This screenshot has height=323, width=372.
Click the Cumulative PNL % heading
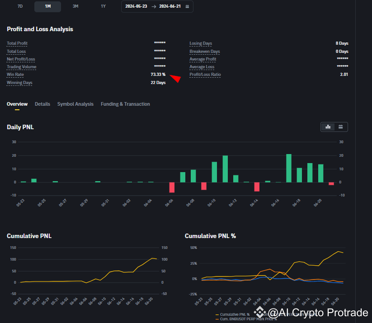point(210,236)
